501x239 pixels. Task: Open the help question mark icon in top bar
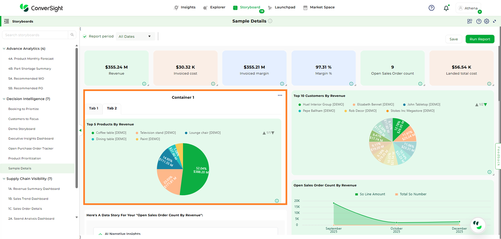[431, 8]
